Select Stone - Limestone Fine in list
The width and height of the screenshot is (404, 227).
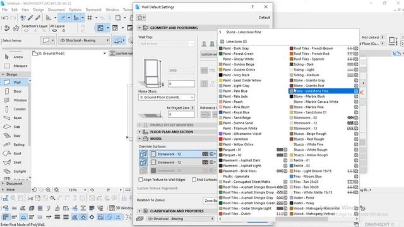pyautogui.click(x=323, y=91)
